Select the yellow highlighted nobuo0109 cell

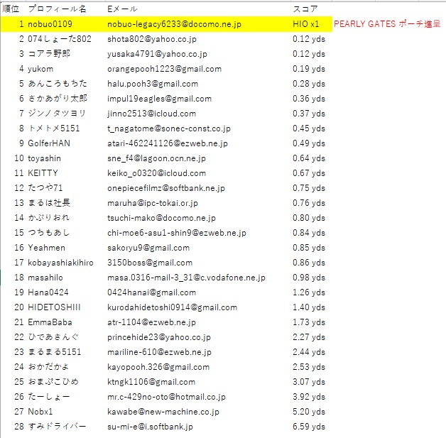click(50, 24)
